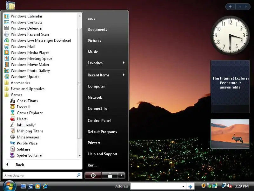Launch Spider Solitaire icon
Image resolution: width=254 pixels, height=191 pixels.
click(x=13, y=155)
